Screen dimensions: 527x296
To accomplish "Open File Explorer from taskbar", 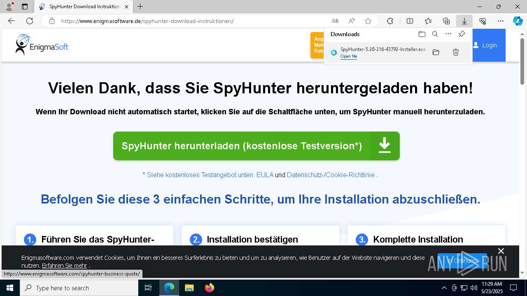I will coord(189,288).
